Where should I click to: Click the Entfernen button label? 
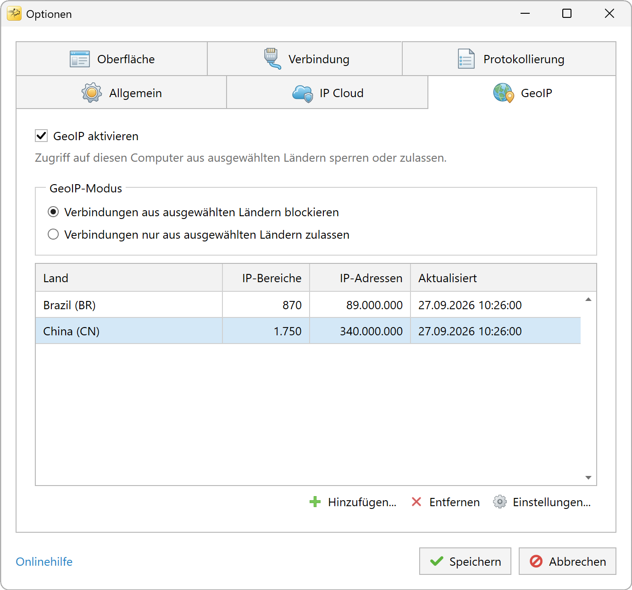pyautogui.click(x=455, y=502)
